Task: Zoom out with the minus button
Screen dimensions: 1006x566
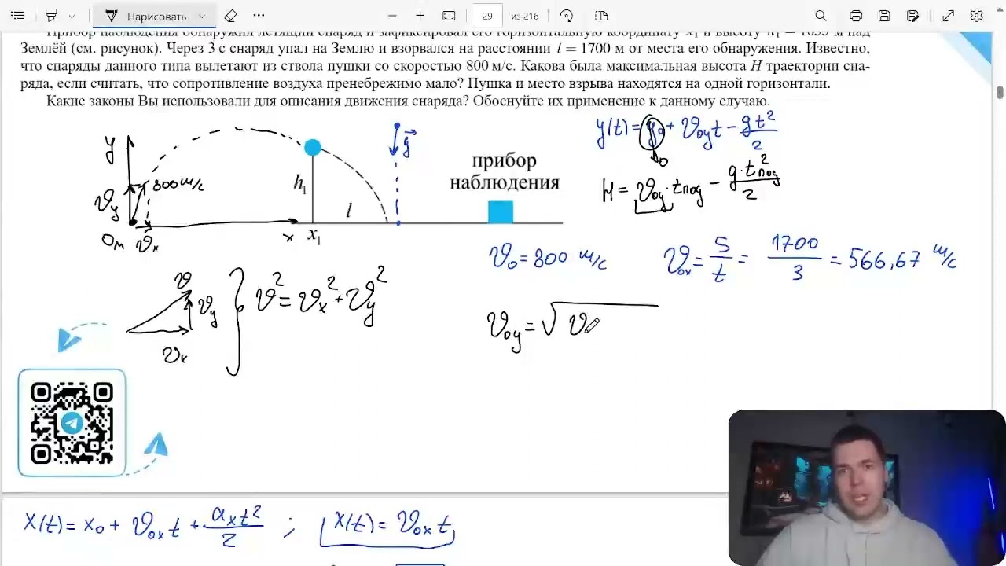Action: tap(392, 16)
